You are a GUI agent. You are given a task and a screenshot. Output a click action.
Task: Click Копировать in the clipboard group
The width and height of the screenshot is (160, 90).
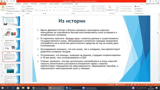10,9
